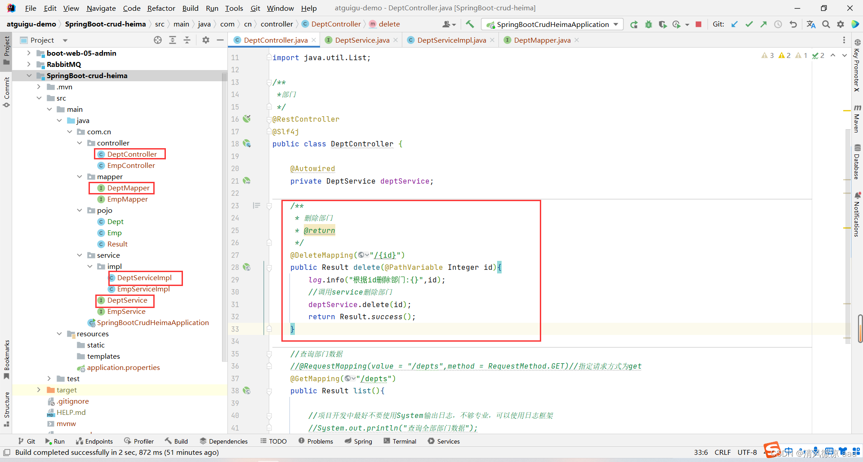The image size is (863, 462).
Task: Expand the RabbitMQ module
Action: tap(29, 64)
